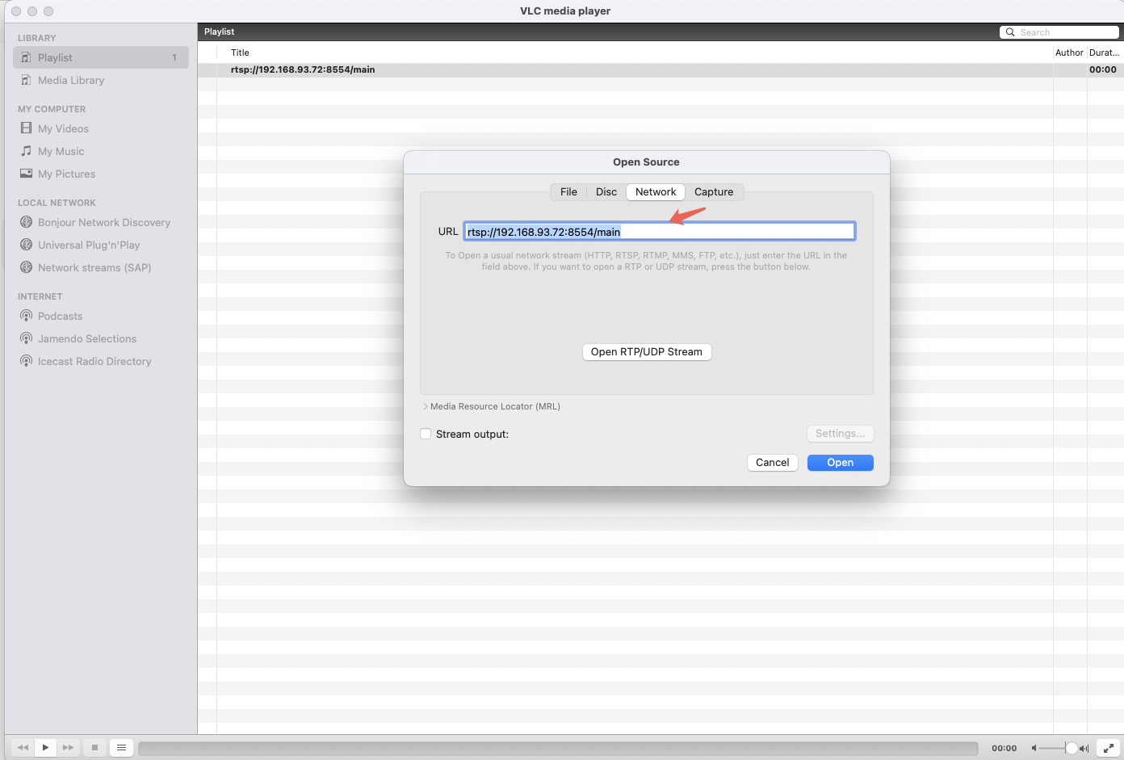Start playback with the play button
Viewport: 1124px width, 760px height.
[x=45, y=748]
